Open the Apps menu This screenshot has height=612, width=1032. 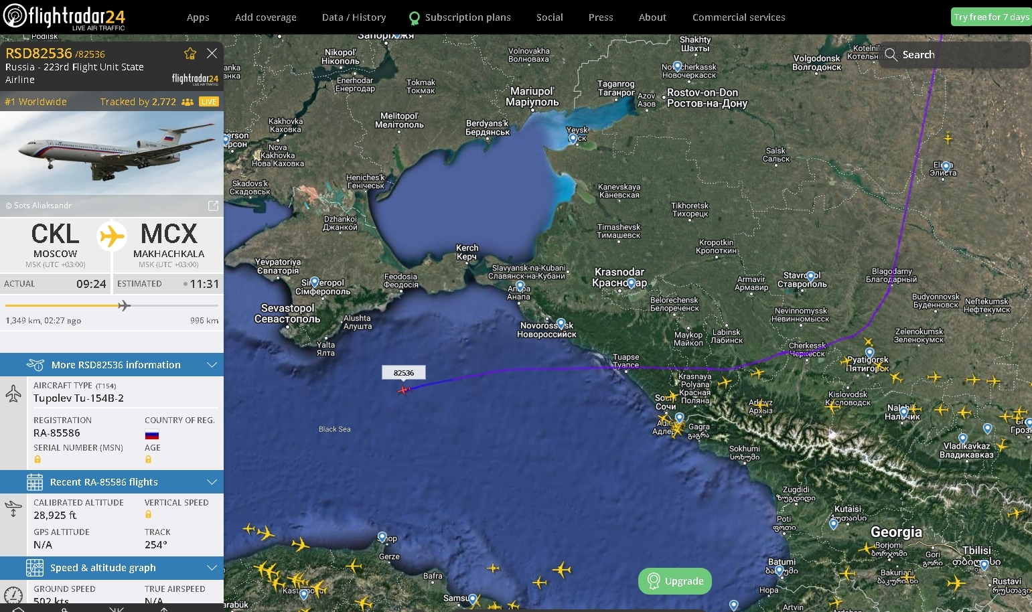coord(198,17)
